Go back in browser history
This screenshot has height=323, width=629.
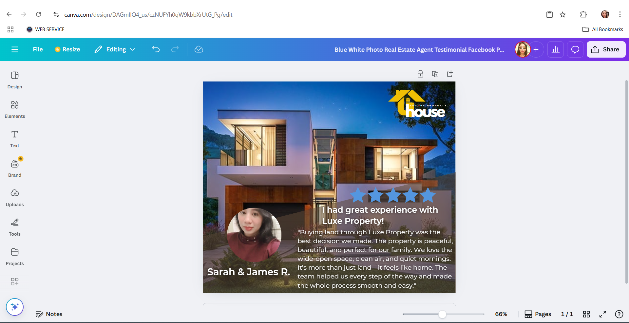(x=9, y=14)
